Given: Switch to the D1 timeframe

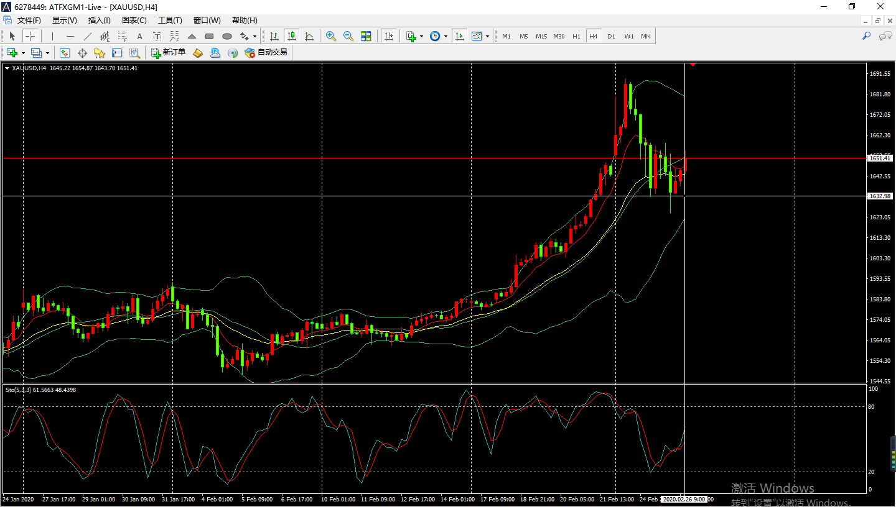Looking at the screenshot, I should click(611, 36).
